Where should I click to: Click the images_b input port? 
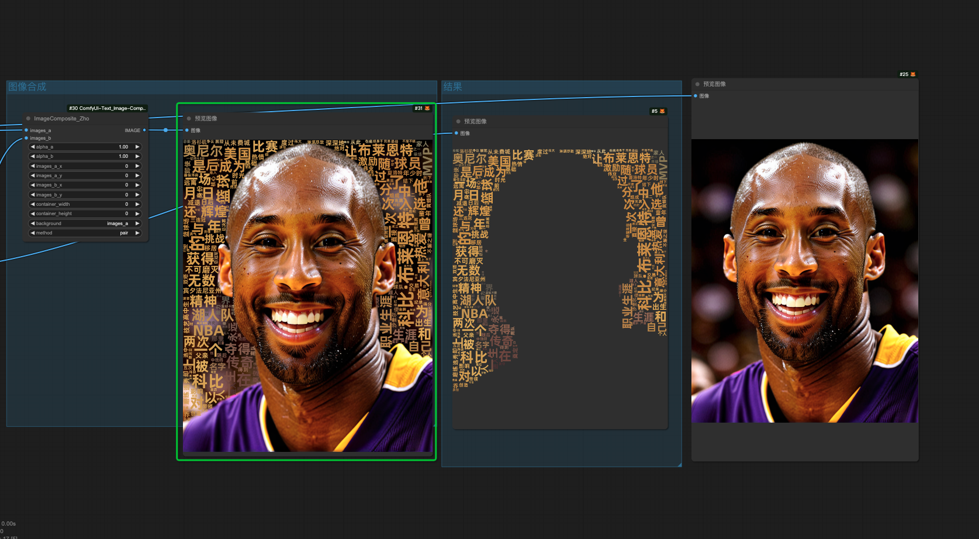[x=26, y=138]
